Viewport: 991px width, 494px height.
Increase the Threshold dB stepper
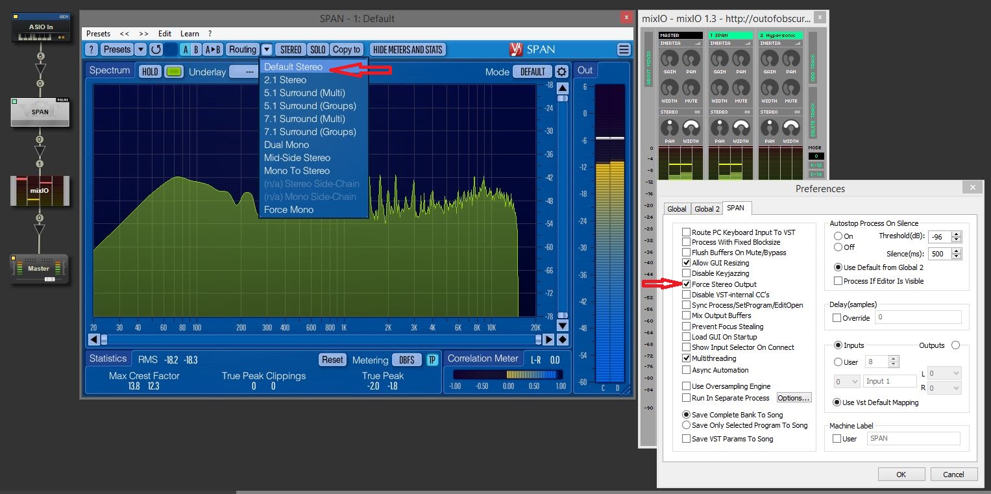[956, 234]
